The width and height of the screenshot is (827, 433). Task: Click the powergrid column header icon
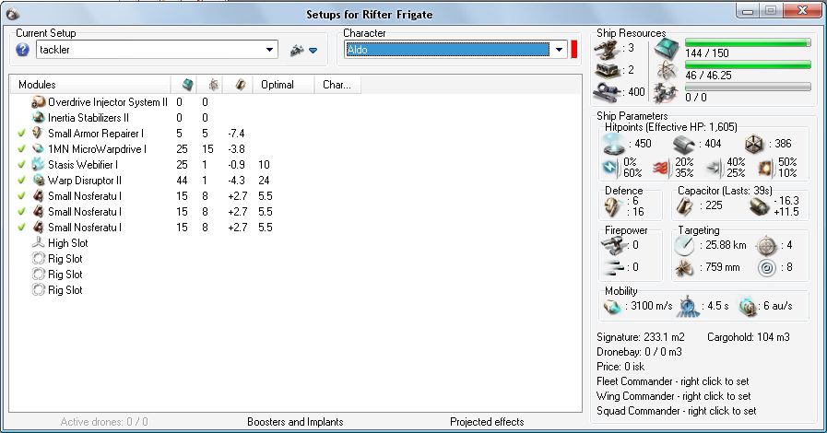213,84
